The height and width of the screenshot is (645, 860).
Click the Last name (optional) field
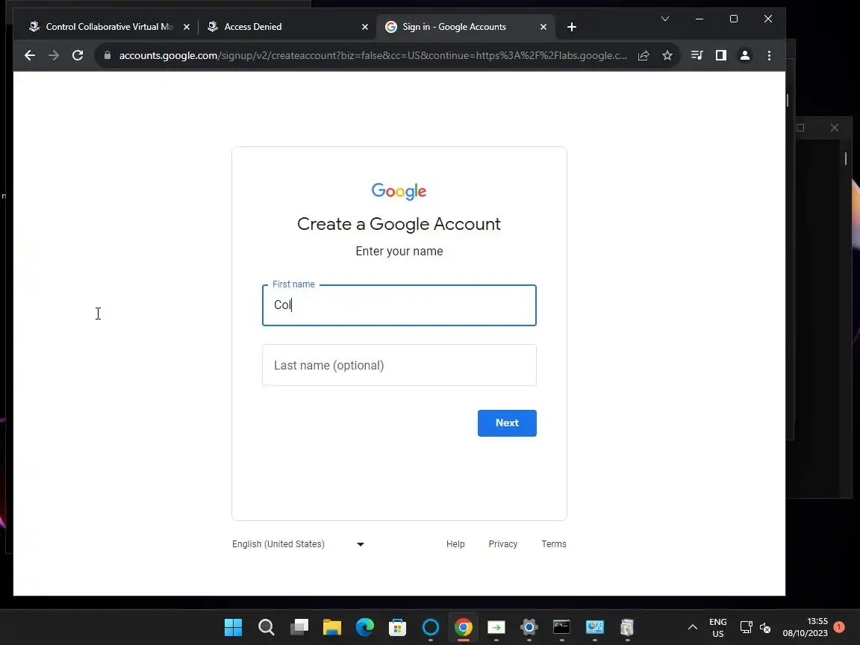coord(399,365)
